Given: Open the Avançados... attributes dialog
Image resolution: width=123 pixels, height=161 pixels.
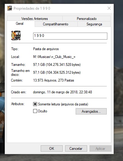Looking at the screenshot, I should tap(91, 111).
